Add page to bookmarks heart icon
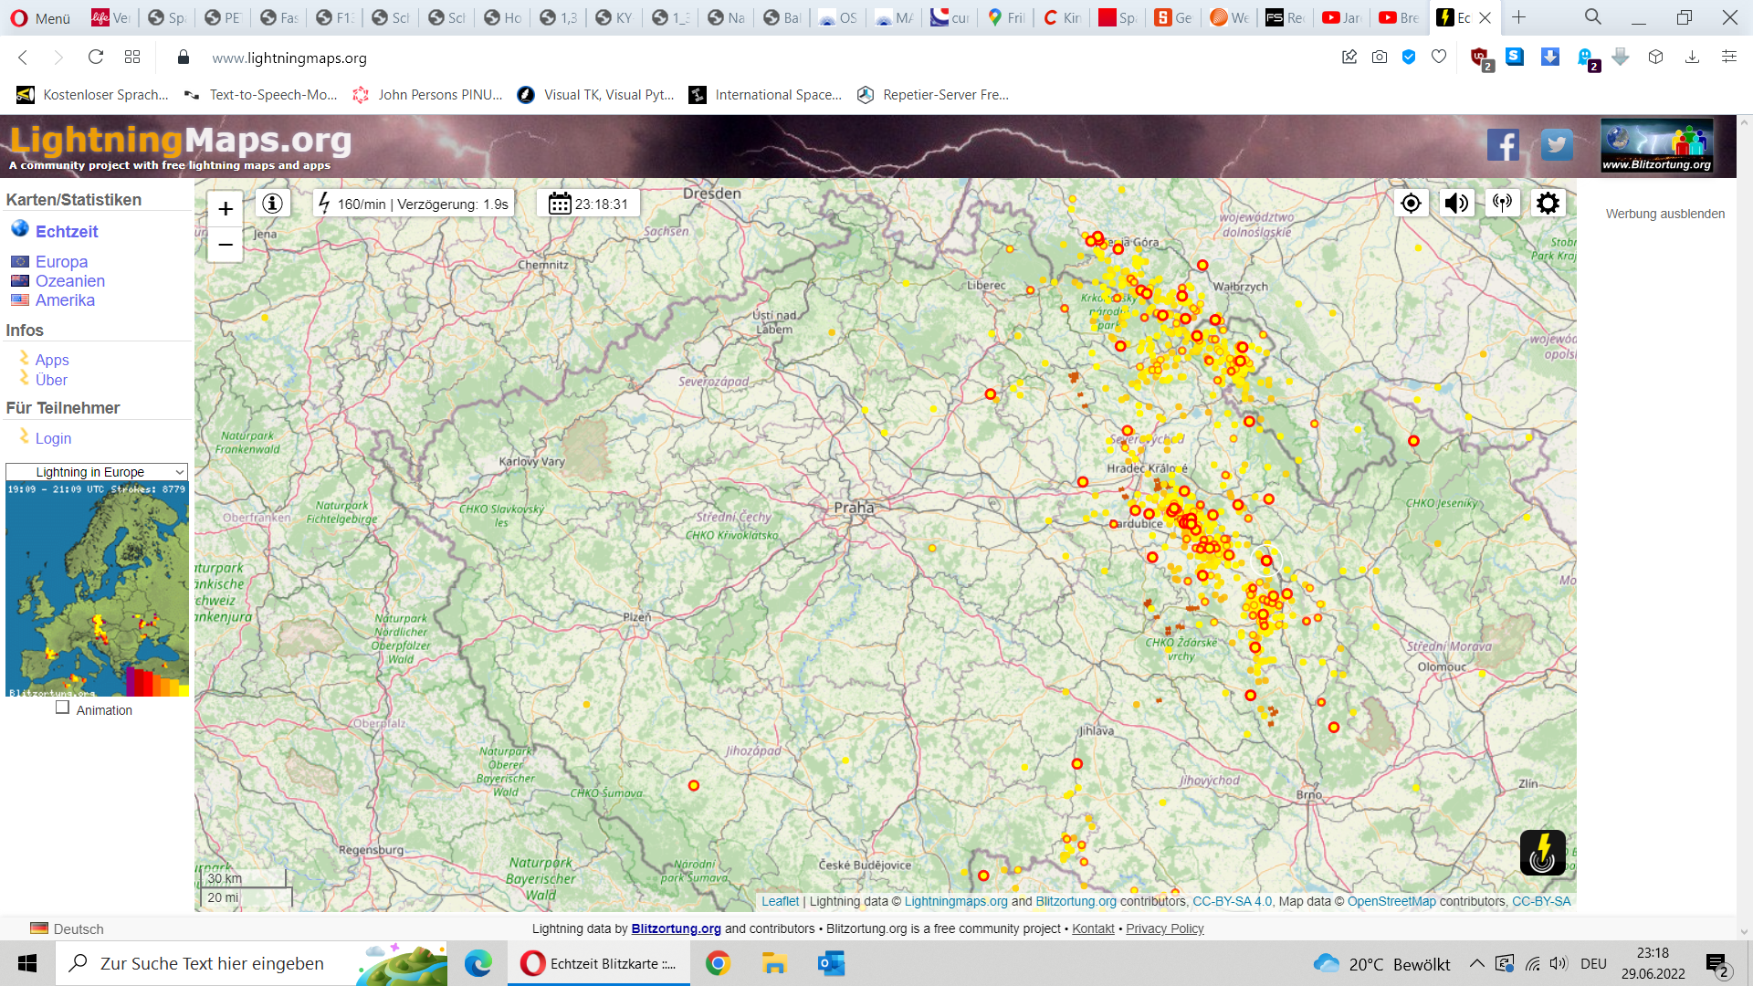 pos(1439,58)
